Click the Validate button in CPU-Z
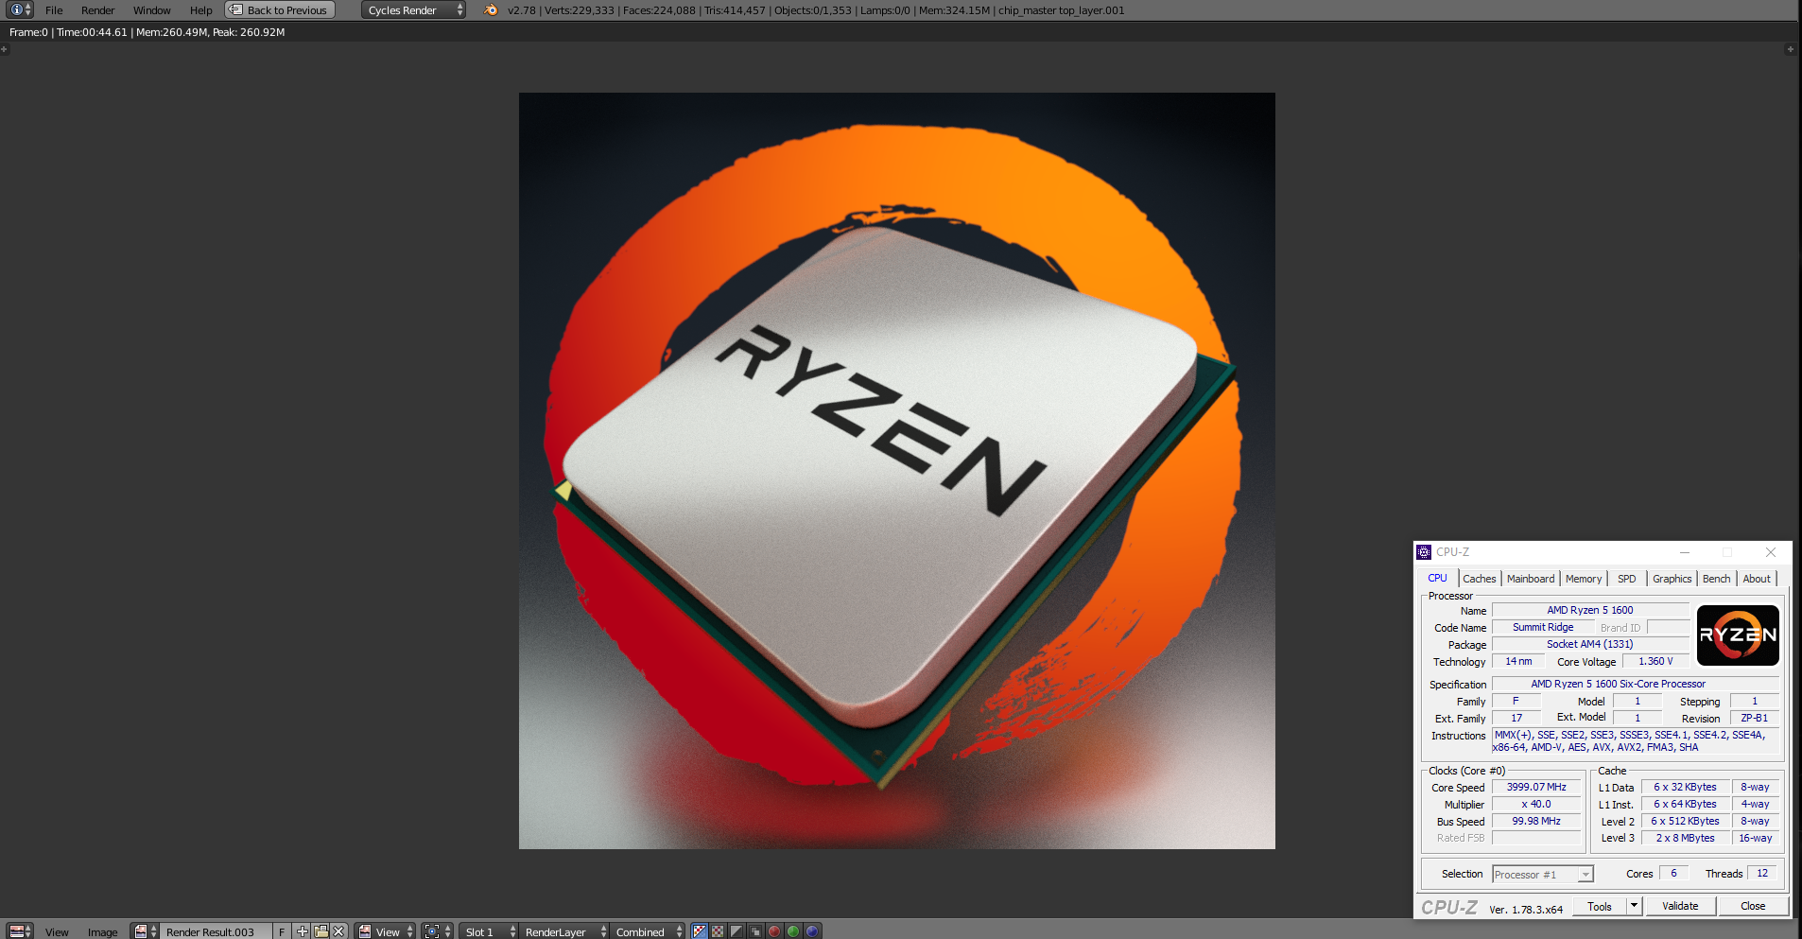Screen dimensions: 1802x939 (x=1680, y=906)
